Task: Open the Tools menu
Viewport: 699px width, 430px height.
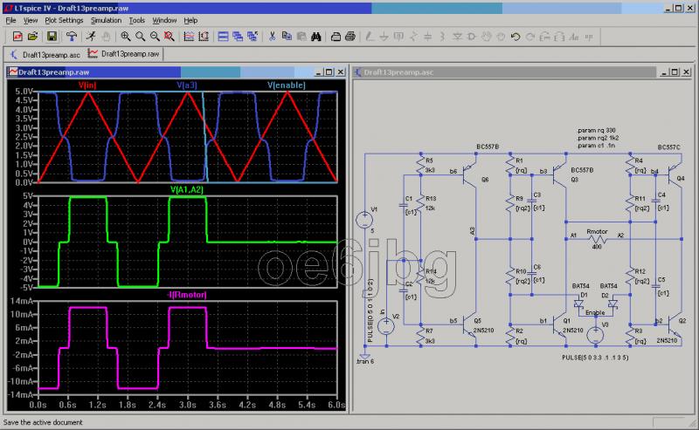Action: [x=137, y=19]
